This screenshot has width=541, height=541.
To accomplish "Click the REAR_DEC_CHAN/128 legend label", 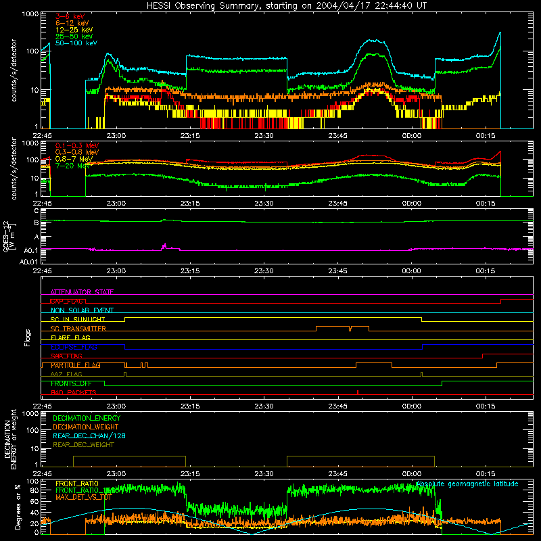I will pyautogui.click(x=89, y=436).
